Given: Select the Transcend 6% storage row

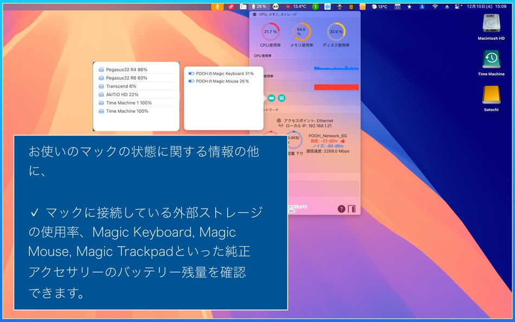Looking at the screenshot, I should click(136, 86).
